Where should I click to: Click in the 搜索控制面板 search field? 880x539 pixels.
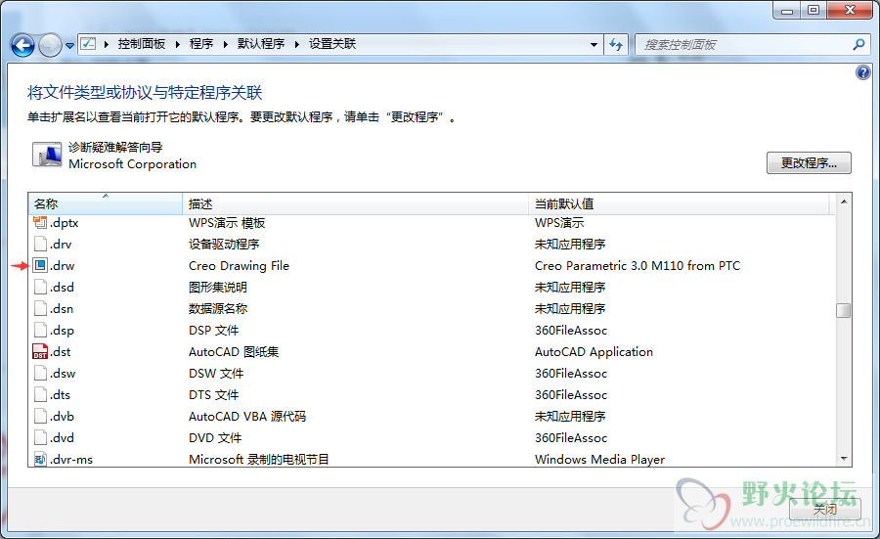point(745,44)
